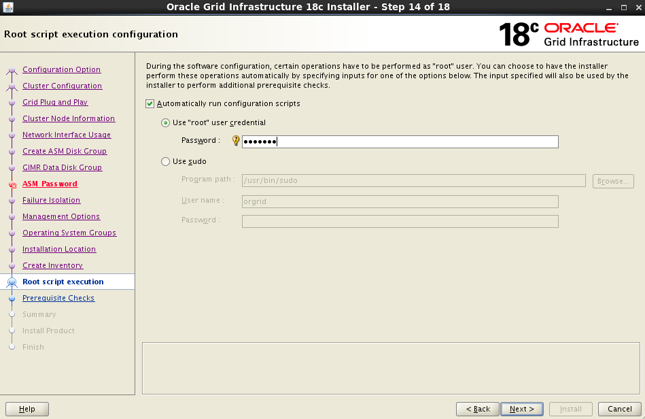
Task: Open Cluster Configuration step link
Action: pyautogui.click(x=62, y=86)
